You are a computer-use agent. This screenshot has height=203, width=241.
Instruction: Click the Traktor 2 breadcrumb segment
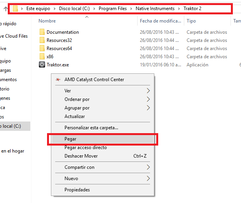(x=192, y=9)
